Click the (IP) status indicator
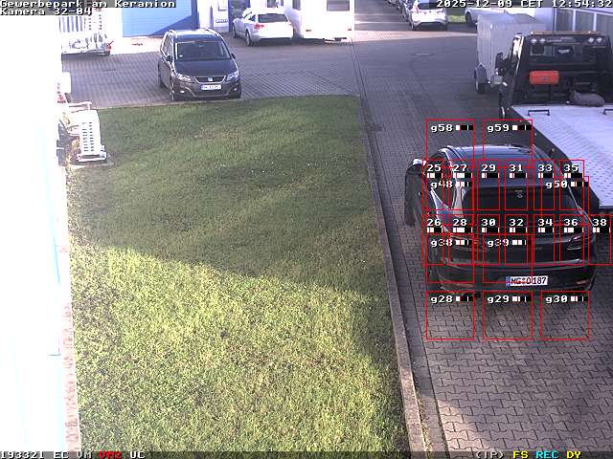This screenshot has width=613, height=459. tap(489, 454)
